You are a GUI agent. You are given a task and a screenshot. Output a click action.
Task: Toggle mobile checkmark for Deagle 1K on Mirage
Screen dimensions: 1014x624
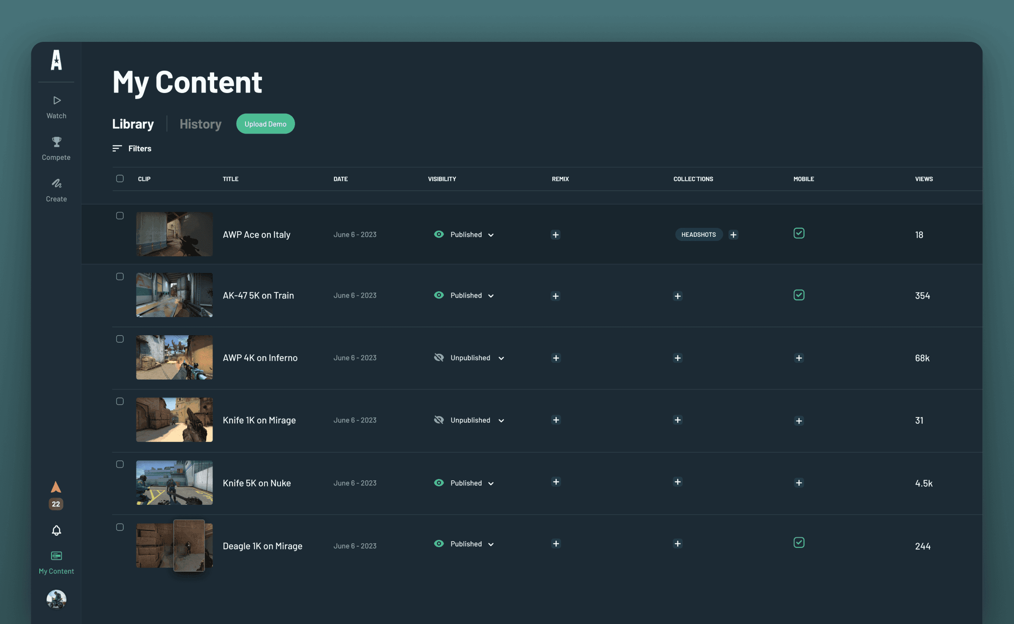coord(799,542)
